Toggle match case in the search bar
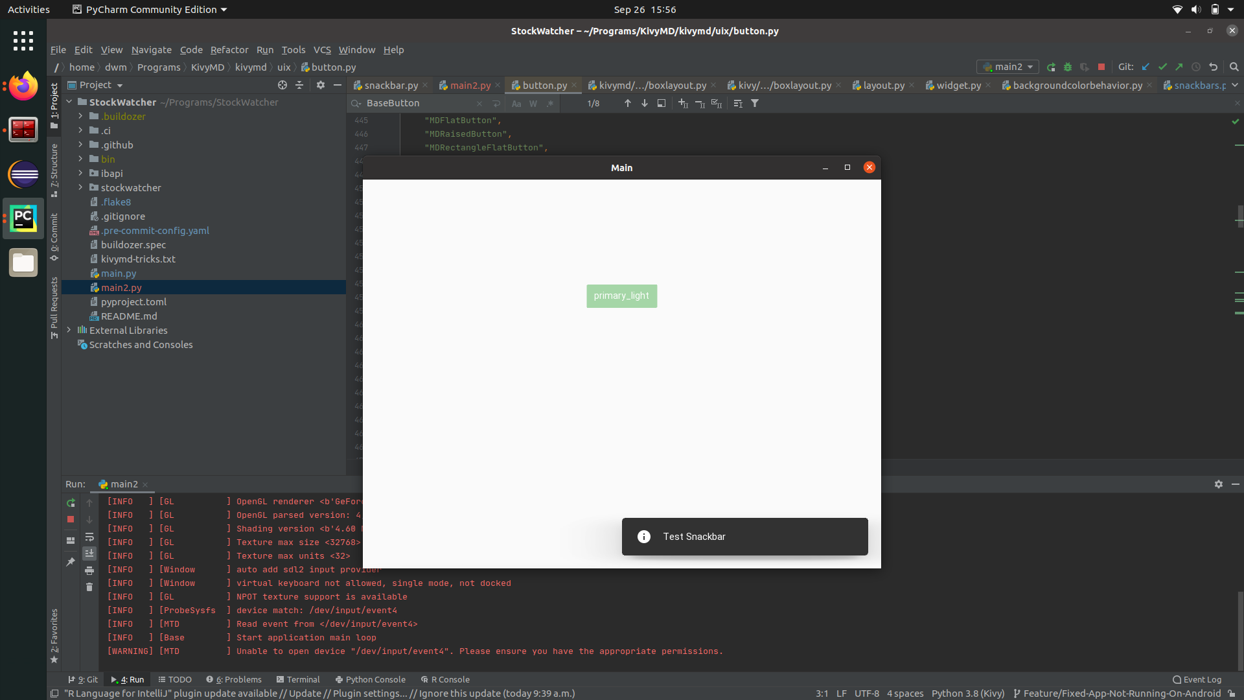This screenshot has height=700, width=1244. 516,103
